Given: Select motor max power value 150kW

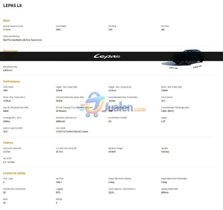Looking at the screenshot, I should 164,90.
